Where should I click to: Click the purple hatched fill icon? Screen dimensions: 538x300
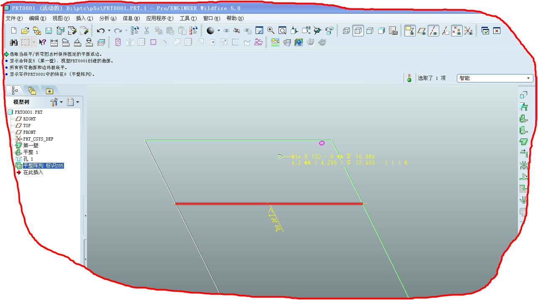(153, 42)
